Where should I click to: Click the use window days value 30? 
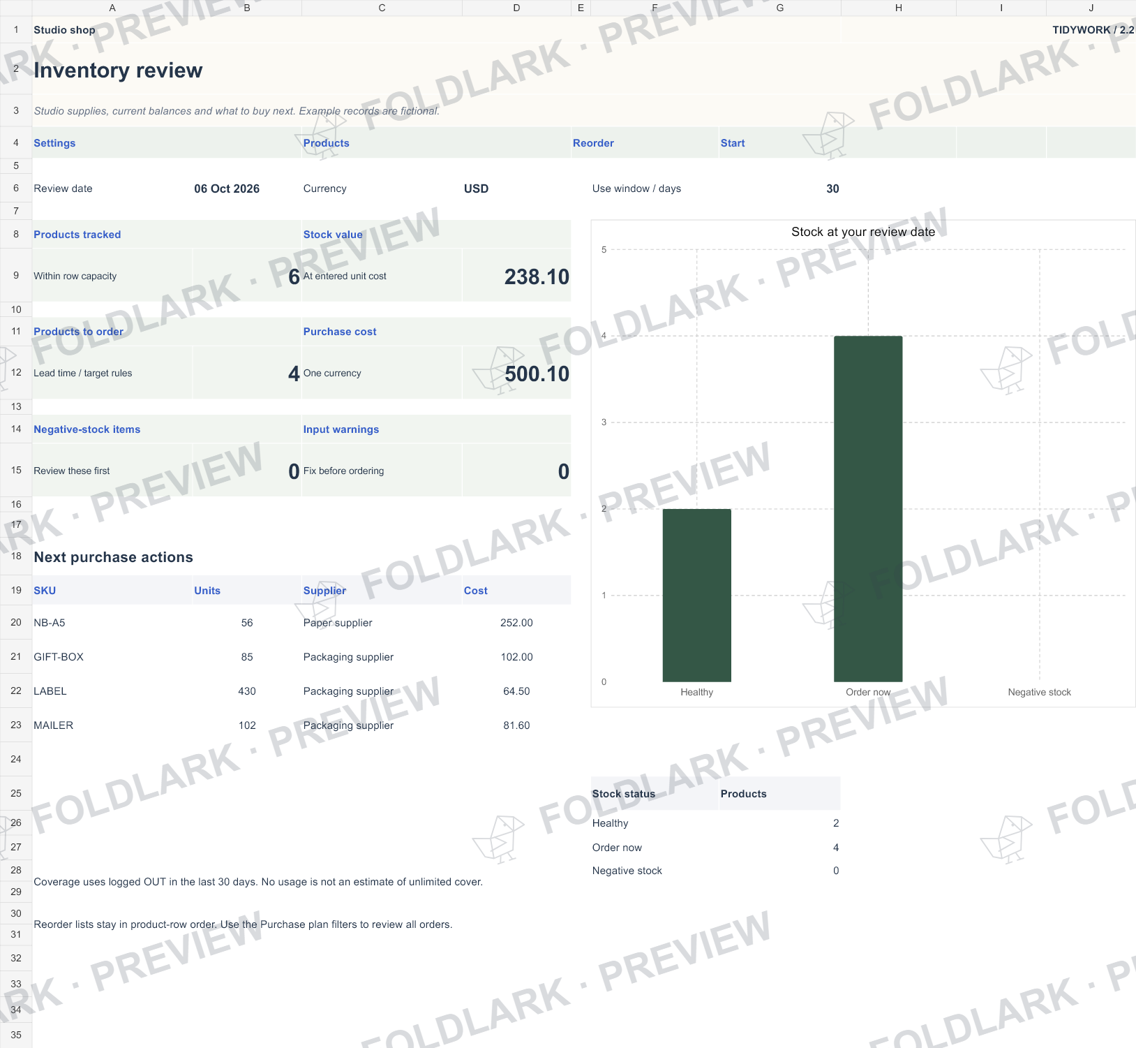(832, 189)
